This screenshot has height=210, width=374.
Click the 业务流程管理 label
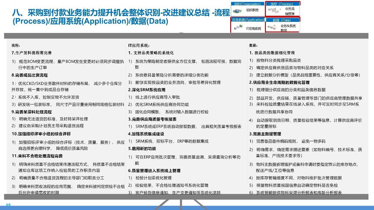point(290,11)
